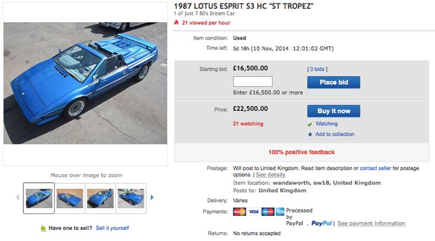Click the Mastercard payment icon

(x=240, y=211)
